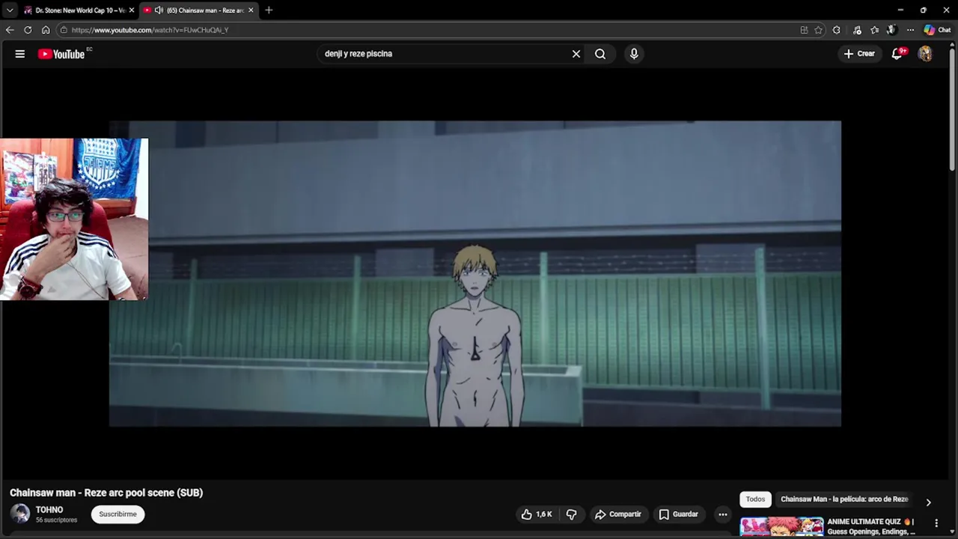The width and height of the screenshot is (958, 539).
Task: Open browser settings and more menu
Action: coord(910,30)
